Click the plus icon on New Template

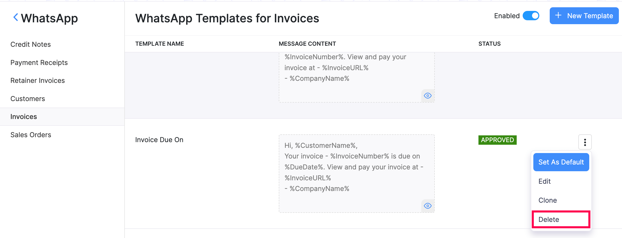pos(558,16)
